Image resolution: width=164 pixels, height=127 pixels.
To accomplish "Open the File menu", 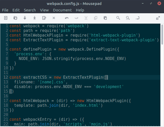I will 5,10.
